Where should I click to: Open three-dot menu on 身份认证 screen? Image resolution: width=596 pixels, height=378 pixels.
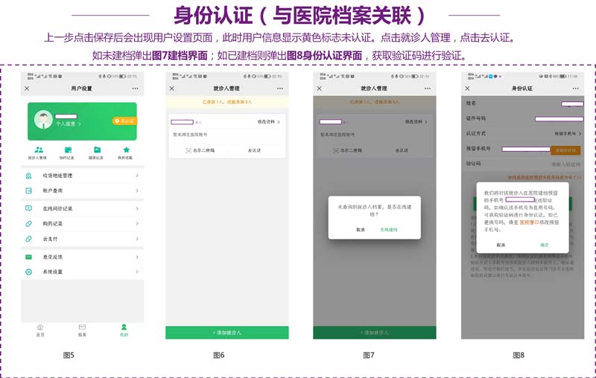(576, 88)
